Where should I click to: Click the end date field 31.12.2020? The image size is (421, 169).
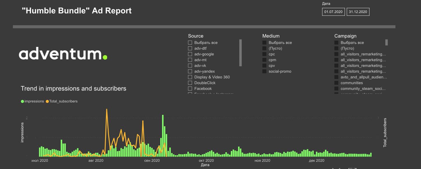(358, 12)
